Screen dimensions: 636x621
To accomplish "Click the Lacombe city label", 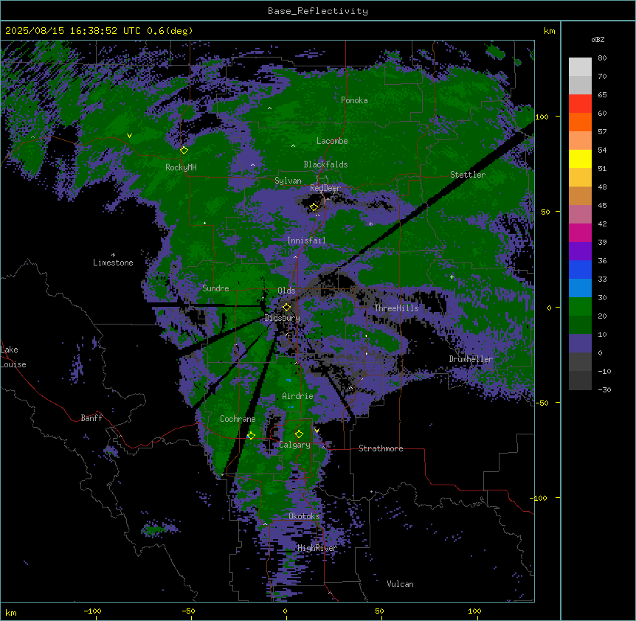I will [332, 141].
